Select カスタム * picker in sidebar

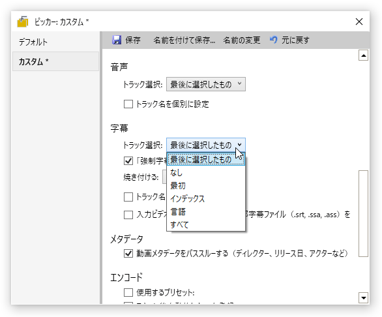tap(56, 61)
